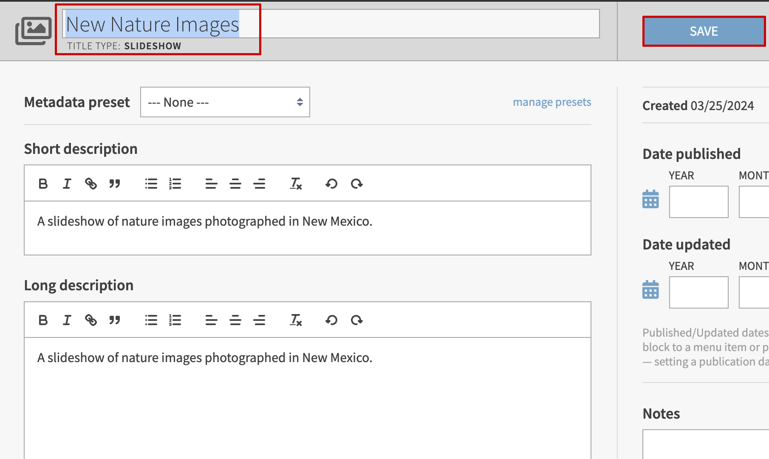
Task: Redo change in Long description editor
Action: click(356, 320)
